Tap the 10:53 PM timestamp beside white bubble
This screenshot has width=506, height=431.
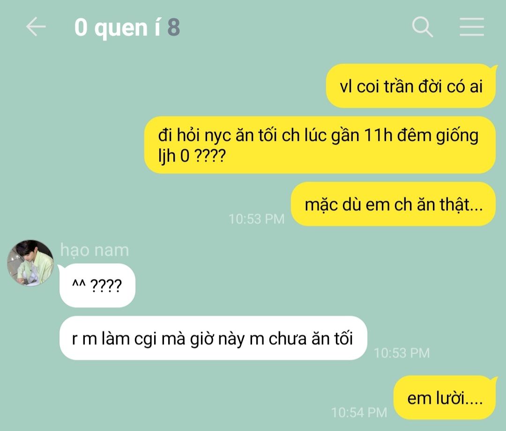tap(402, 353)
